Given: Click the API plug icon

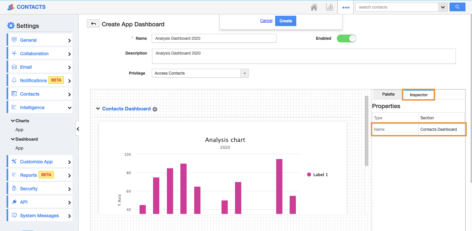Looking at the screenshot, I should click(x=14, y=202).
